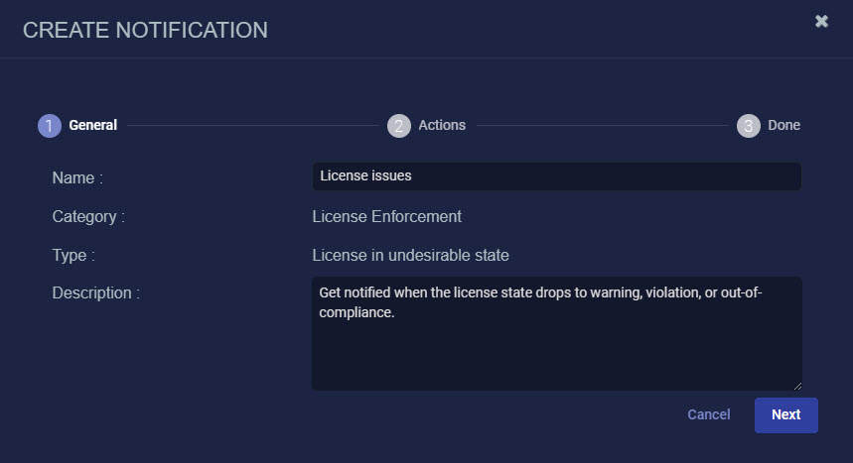The width and height of the screenshot is (853, 463).
Task: Go to the General step label
Action: [92, 126]
